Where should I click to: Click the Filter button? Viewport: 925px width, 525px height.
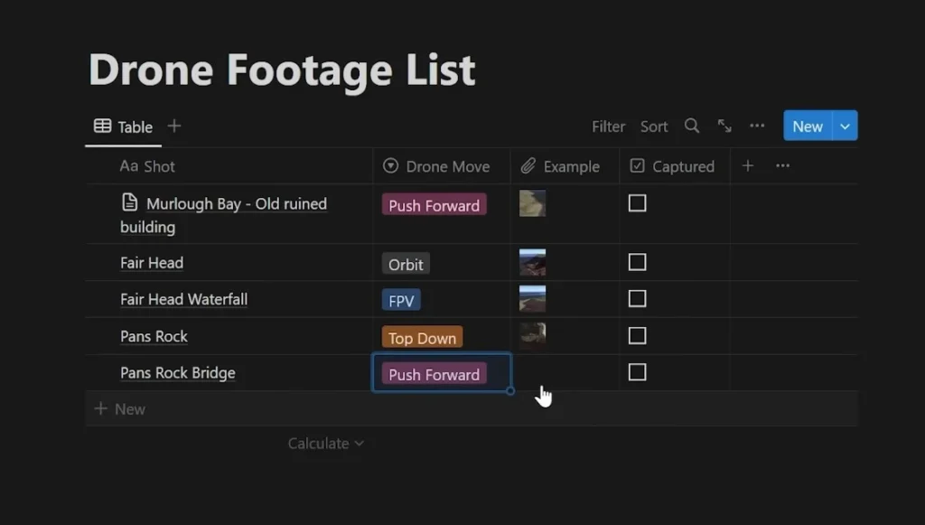point(608,127)
